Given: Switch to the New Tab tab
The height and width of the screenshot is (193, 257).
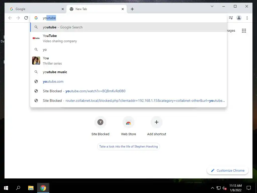Looking at the screenshot, I should click(97, 9).
